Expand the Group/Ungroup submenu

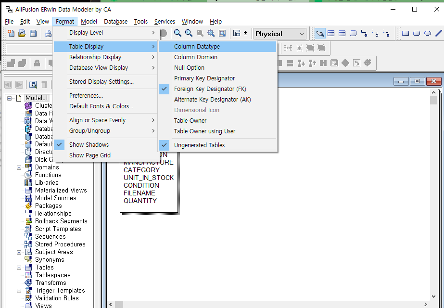(x=105, y=130)
